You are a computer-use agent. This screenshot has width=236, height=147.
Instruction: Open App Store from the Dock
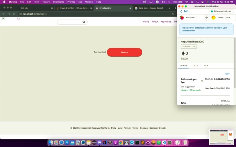tap(67, 142)
